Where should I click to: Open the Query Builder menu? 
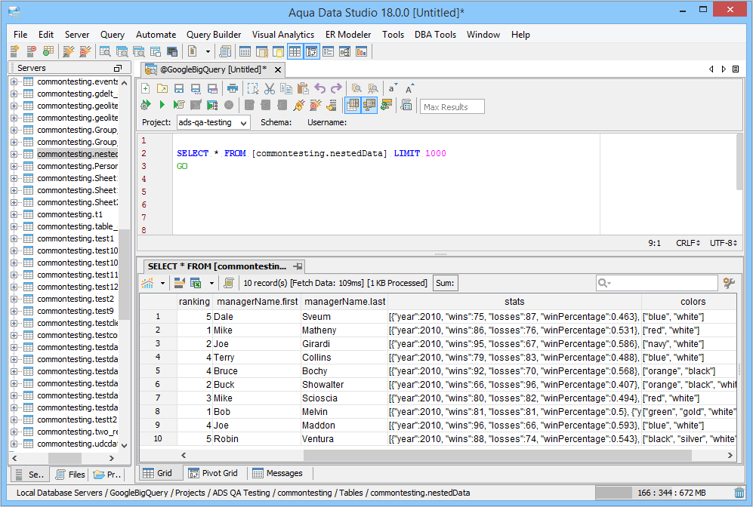click(214, 35)
